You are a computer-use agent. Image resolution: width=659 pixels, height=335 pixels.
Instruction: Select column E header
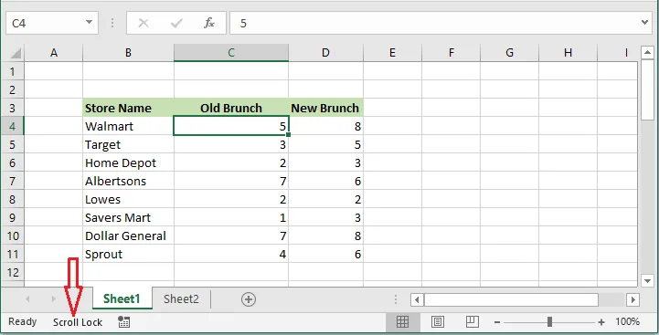pyautogui.click(x=392, y=53)
